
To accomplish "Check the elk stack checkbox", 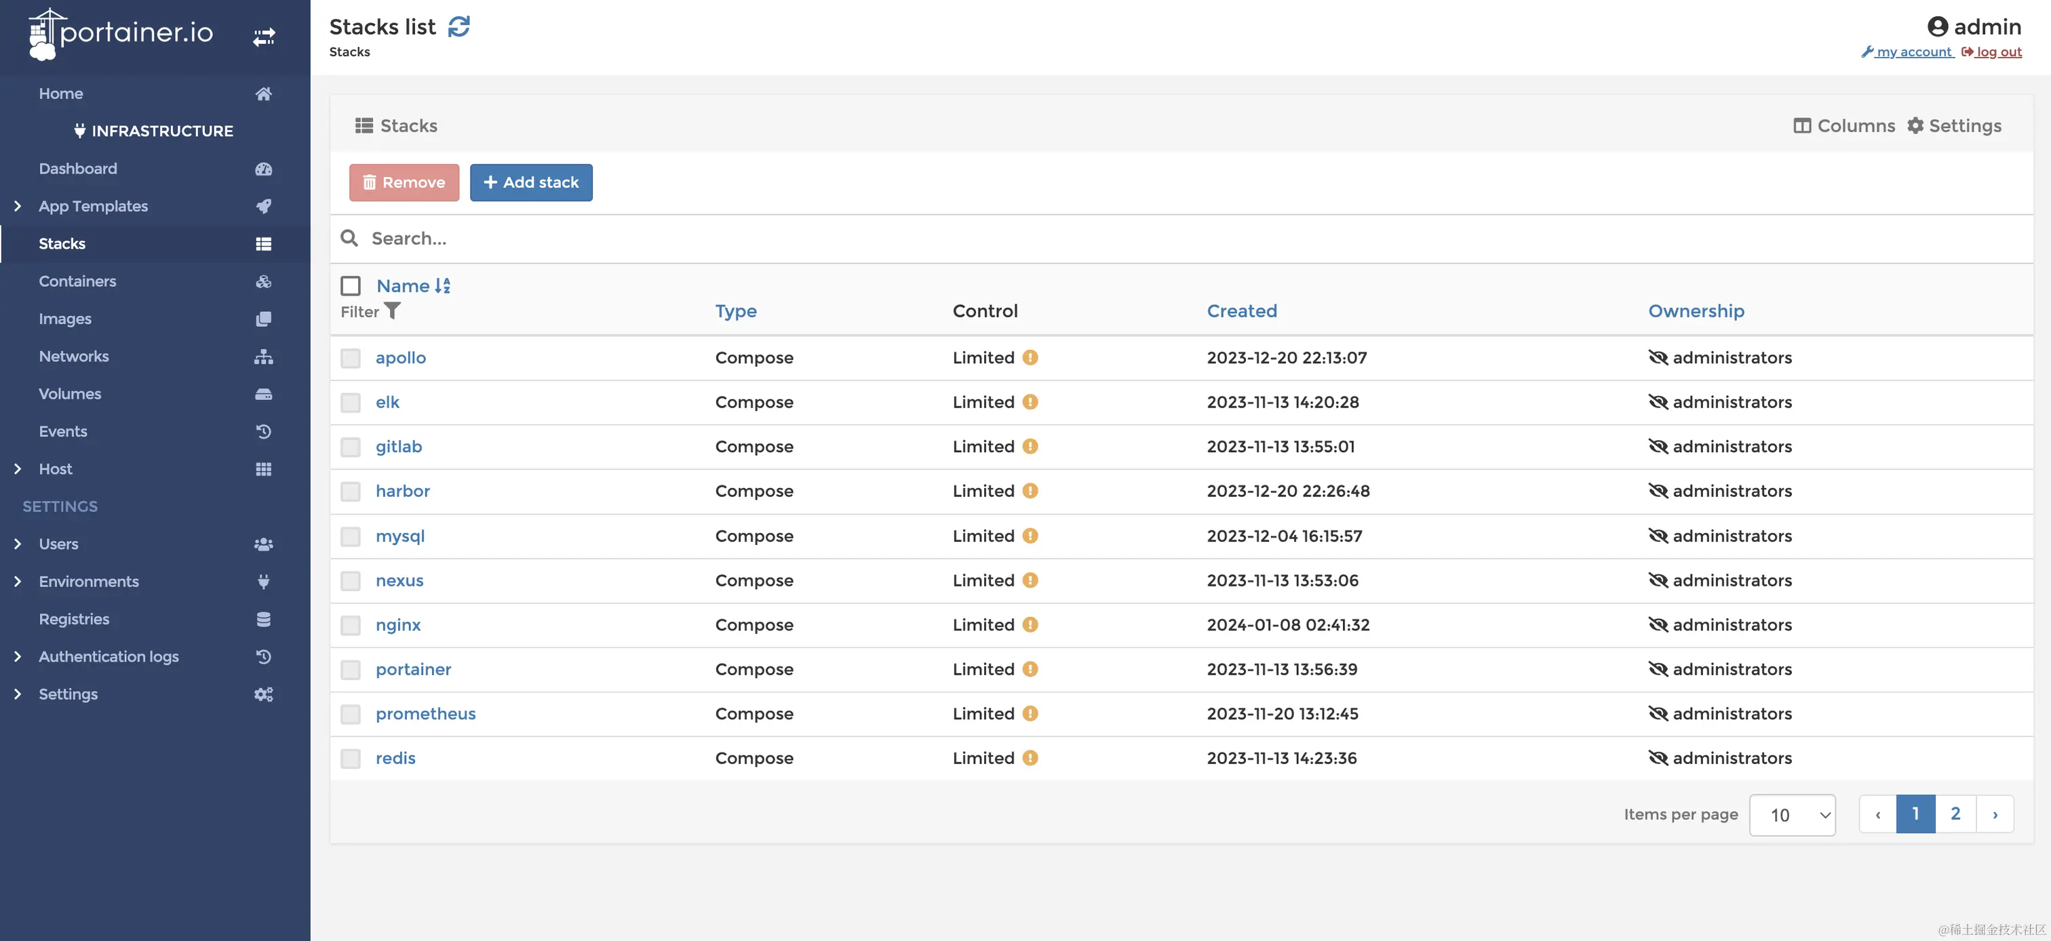I will [x=351, y=403].
